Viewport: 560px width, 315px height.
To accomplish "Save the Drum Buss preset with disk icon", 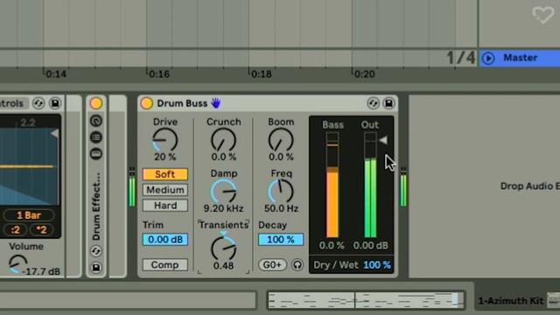I will 388,103.
